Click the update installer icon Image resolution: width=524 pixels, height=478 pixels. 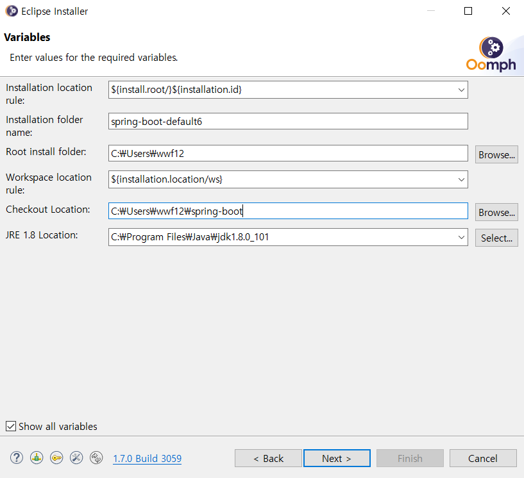[96, 457]
